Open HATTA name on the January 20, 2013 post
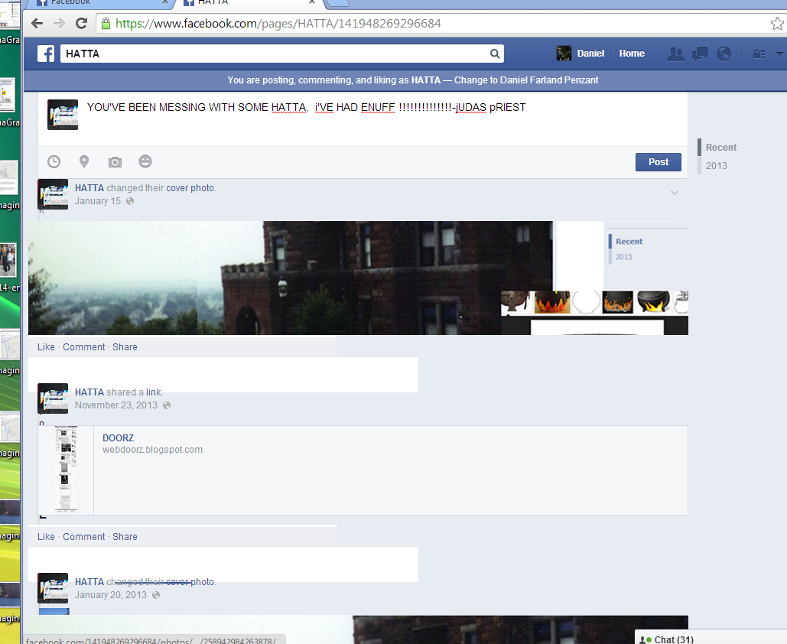The height and width of the screenshot is (644, 787). (x=89, y=582)
